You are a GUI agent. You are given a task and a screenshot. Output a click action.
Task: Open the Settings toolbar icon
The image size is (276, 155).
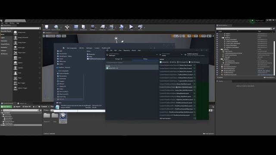point(93,27)
